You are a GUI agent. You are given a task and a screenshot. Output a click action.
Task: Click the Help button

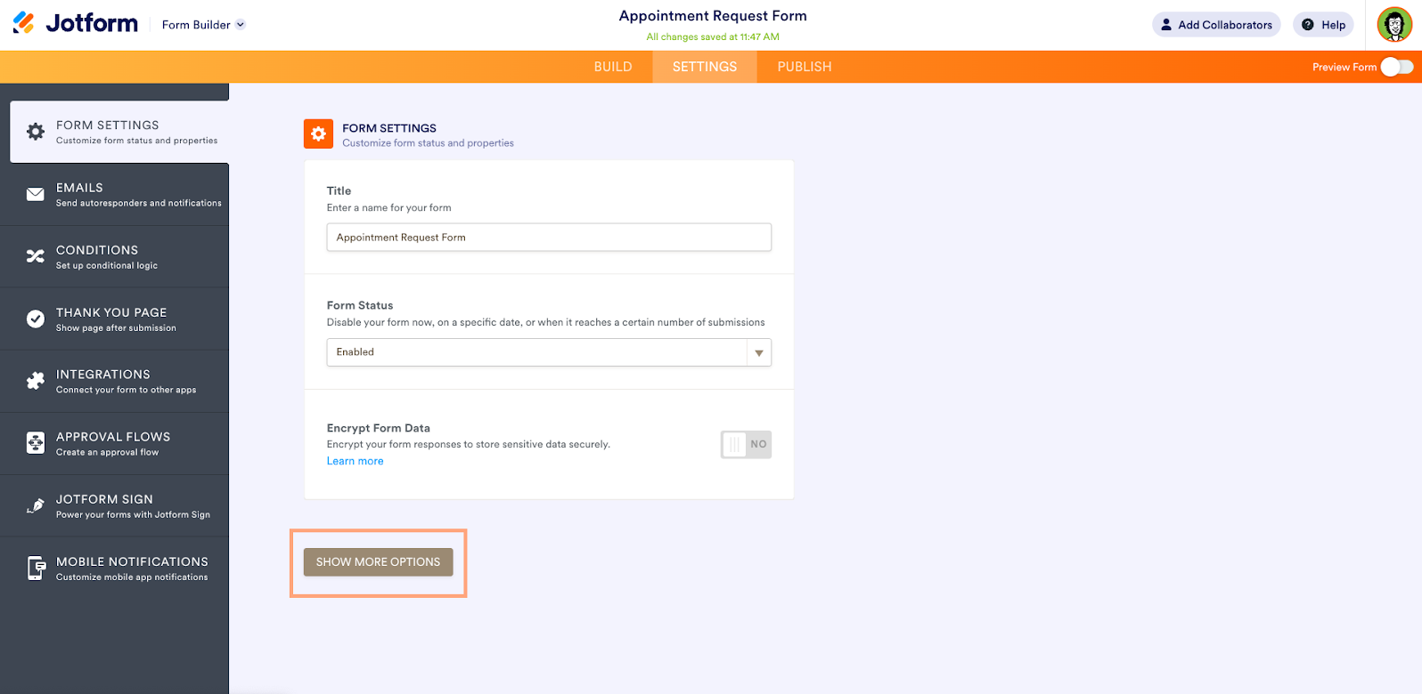pos(1323,25)
